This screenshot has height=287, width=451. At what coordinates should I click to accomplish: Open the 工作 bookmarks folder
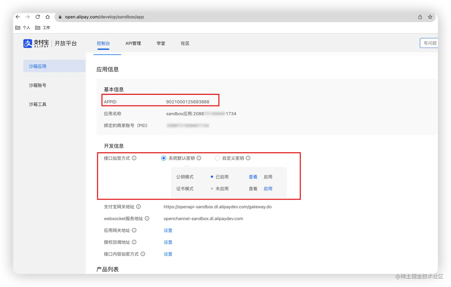[x=43, y=28]
